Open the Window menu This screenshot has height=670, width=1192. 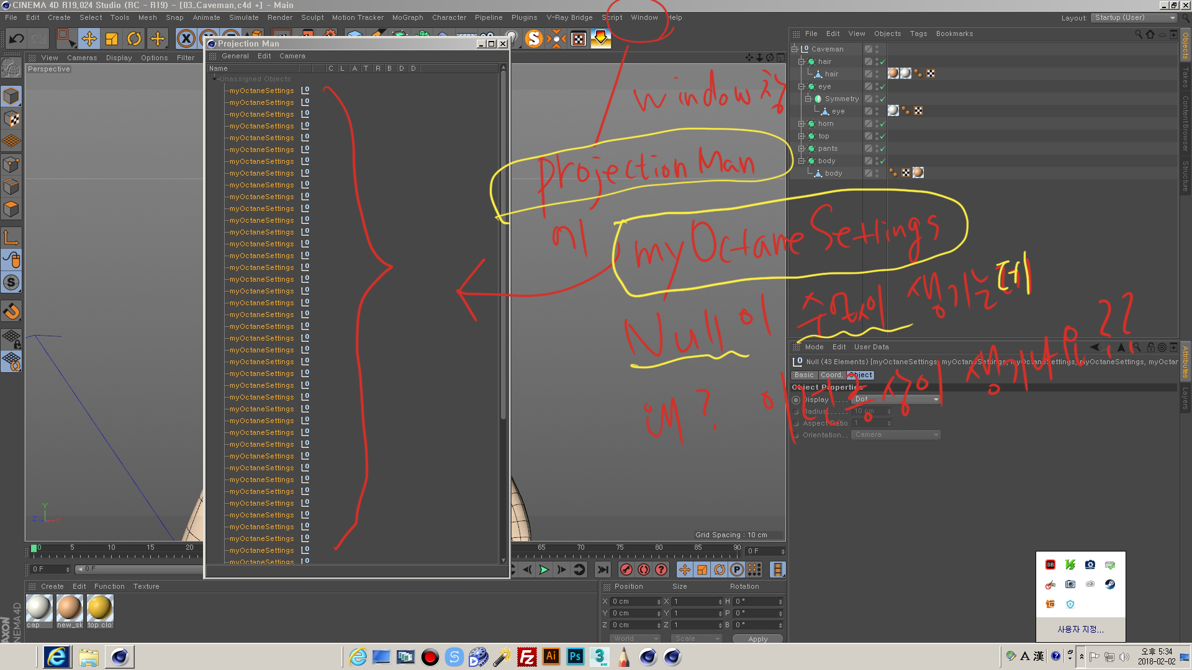pos(644,17)
